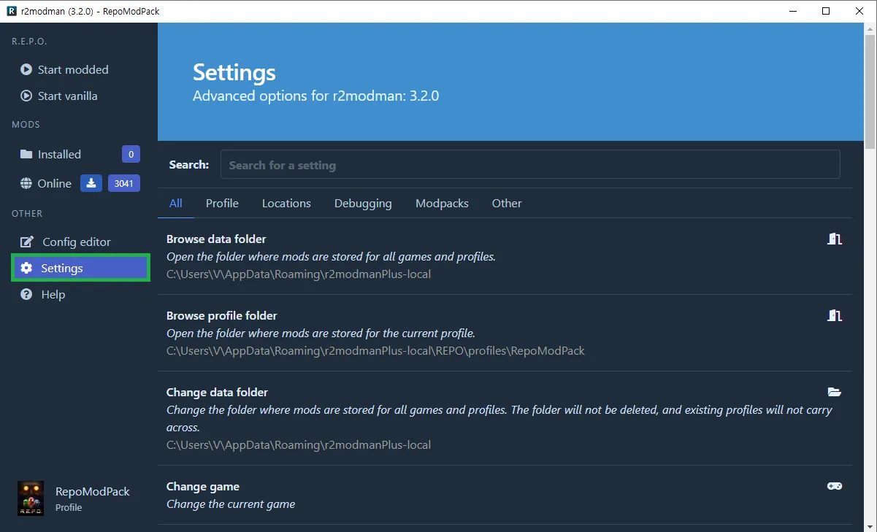Viewport: 877px width, 532px height.
Task: Click the Browse data folder icon
Action: [x=834, y=238]
